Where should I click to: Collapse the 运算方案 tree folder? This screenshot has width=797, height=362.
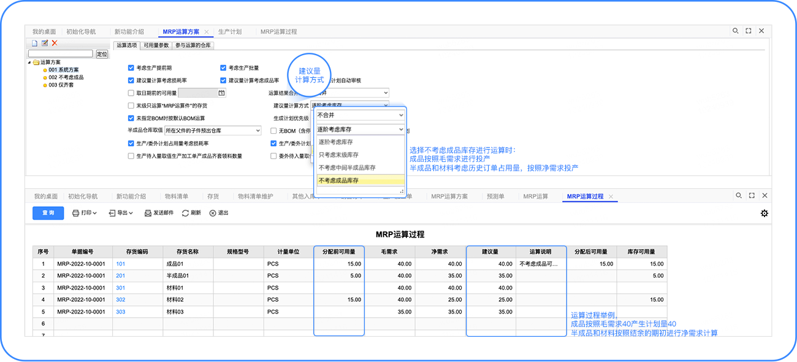29,62
